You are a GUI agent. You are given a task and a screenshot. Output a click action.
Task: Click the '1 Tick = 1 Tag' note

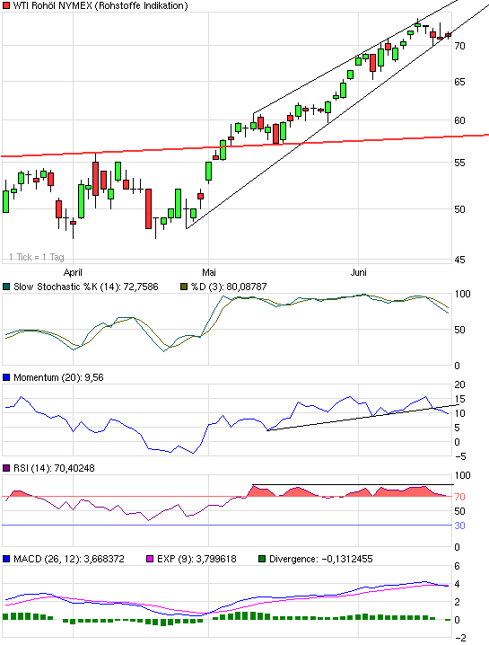(x=37, y=258)
